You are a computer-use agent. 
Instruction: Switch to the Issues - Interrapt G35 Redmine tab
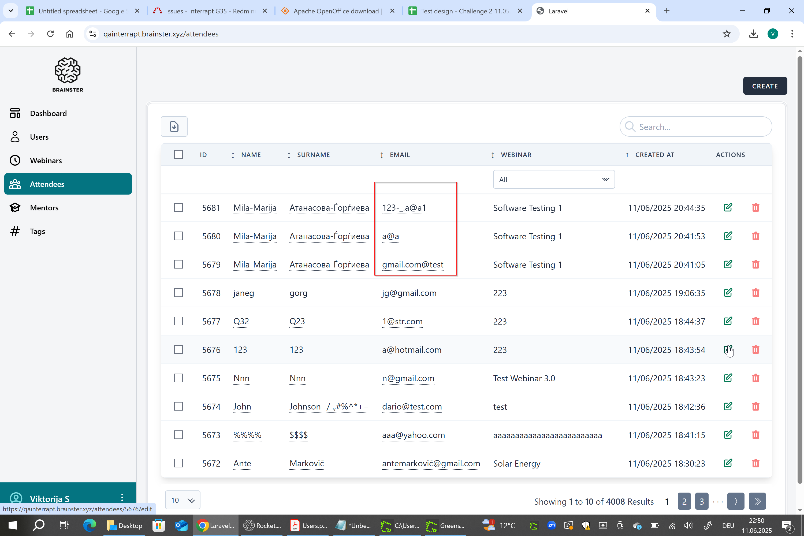[x=210, y=11]
